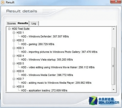This screenshot has height=108, width=122.
Task: Click the scrollbar down arrow
Action: (114, 90)
